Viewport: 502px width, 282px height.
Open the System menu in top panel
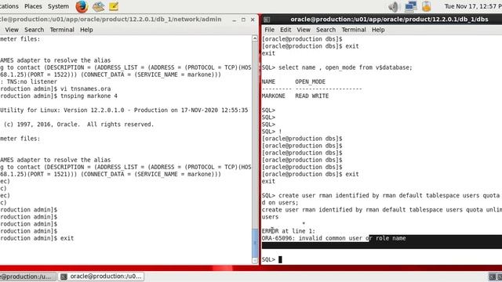(x=58, y=6)
